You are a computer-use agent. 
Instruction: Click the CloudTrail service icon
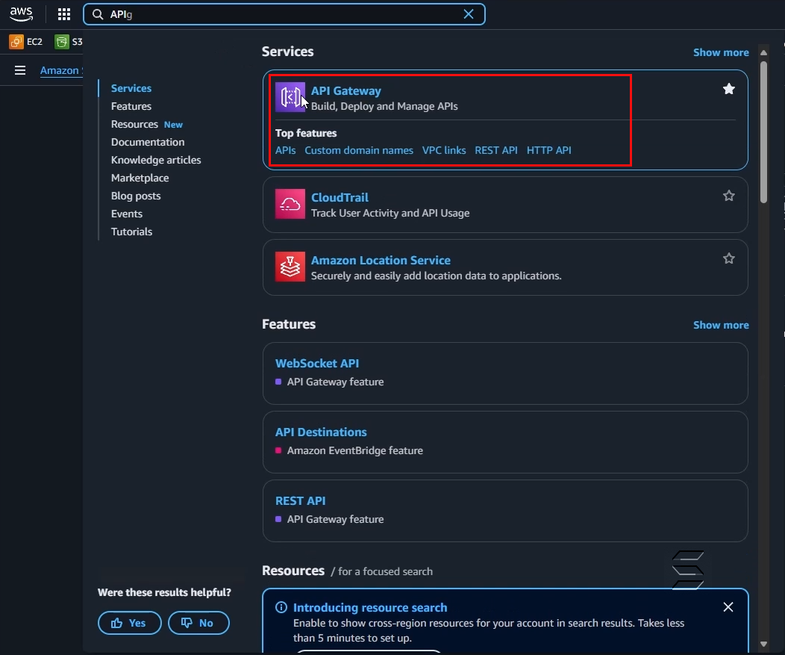[x=290, y=204]
